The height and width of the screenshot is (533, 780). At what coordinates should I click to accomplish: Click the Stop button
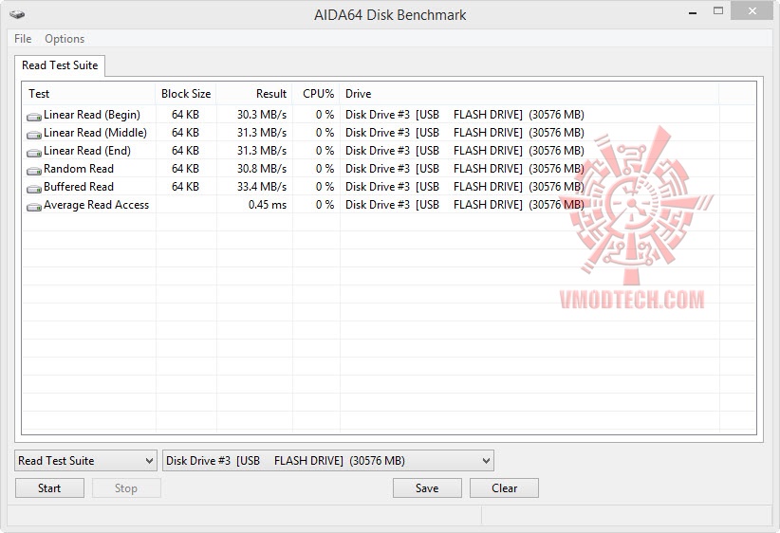pyautogui.click(x=126, y=488)
